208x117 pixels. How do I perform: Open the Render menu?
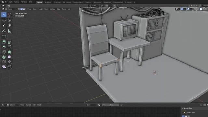(x=17, y=2)
